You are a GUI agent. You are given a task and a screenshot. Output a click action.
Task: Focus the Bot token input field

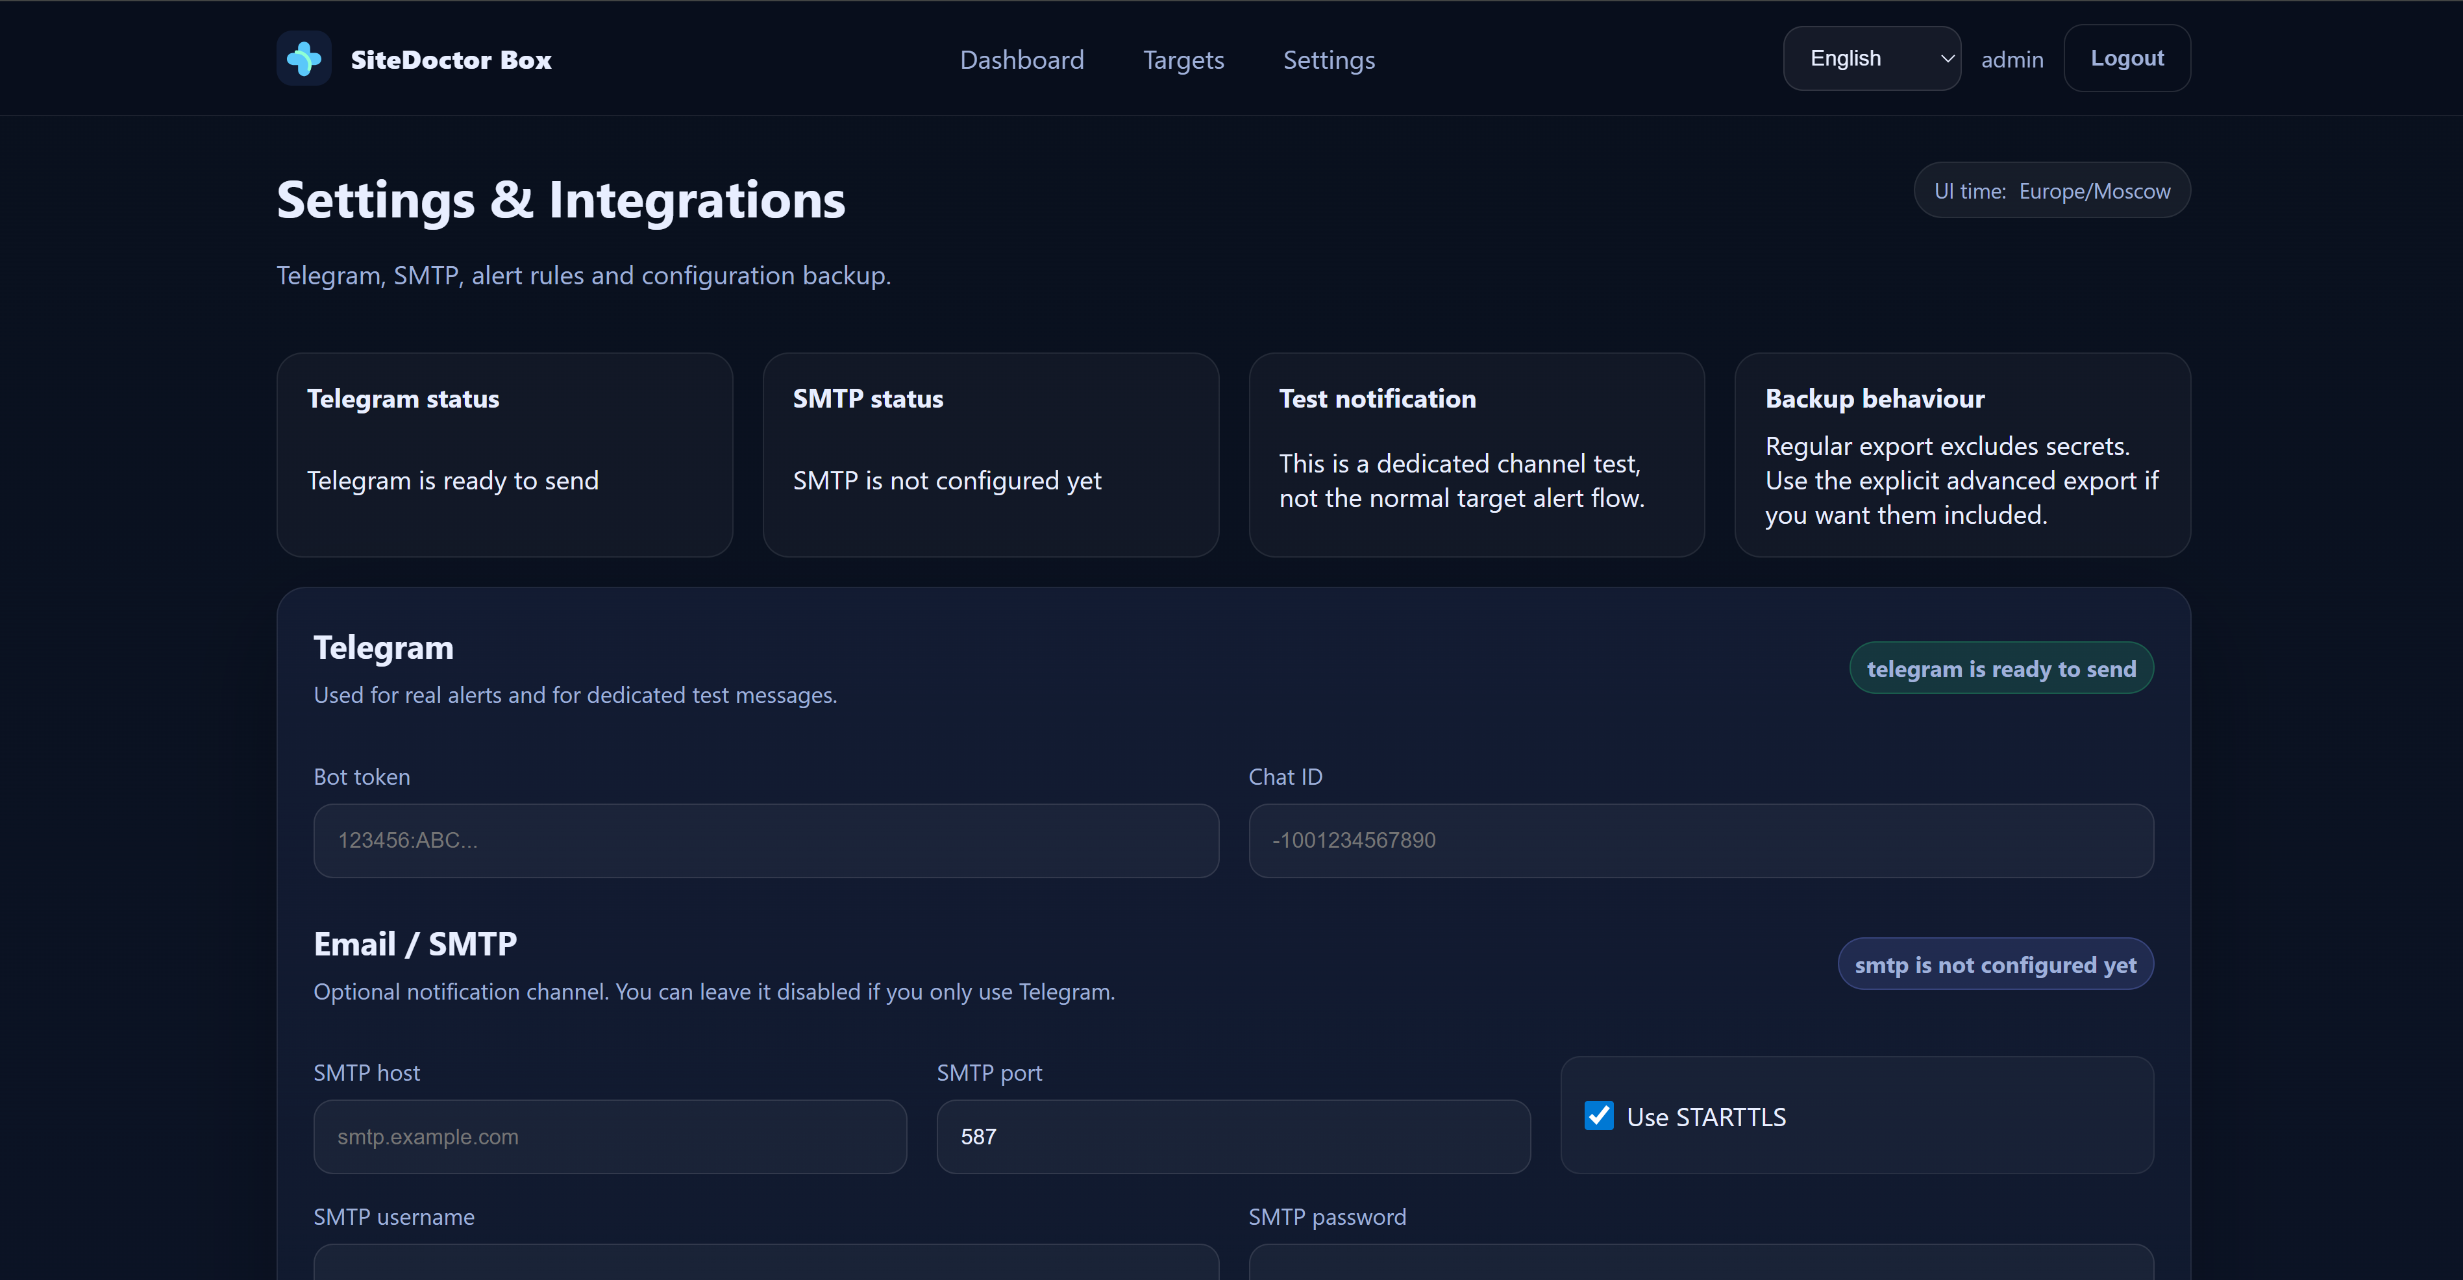(765, 841)
